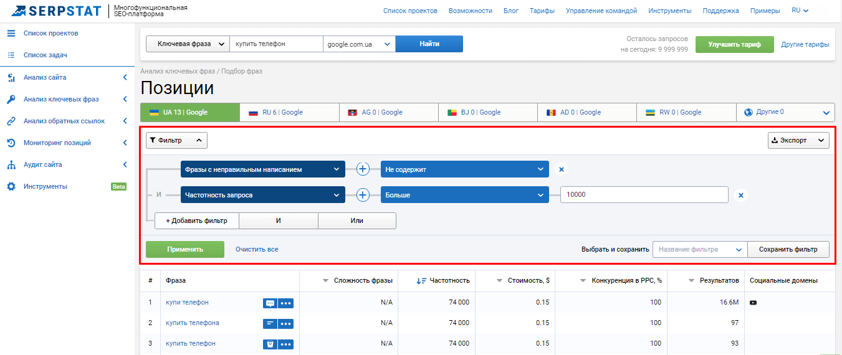
Task: Remove the Частотность запроса filter row
Action: (x=740, y=196)
